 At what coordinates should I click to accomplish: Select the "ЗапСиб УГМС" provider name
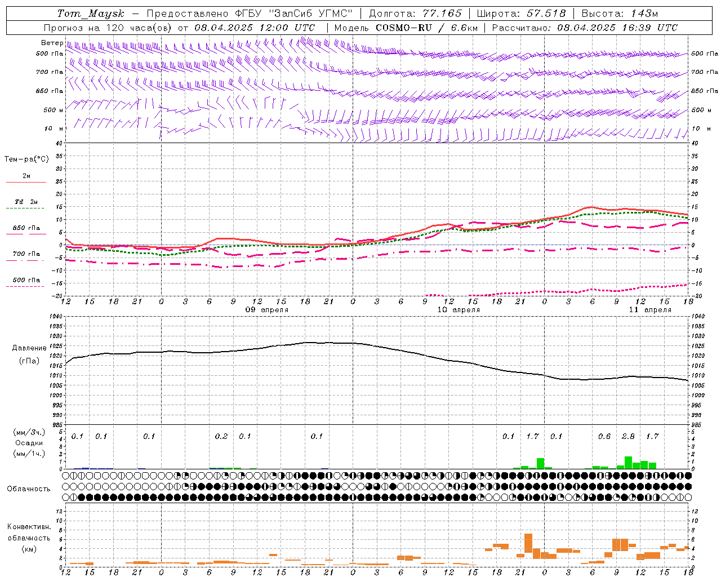pos(311,14)
